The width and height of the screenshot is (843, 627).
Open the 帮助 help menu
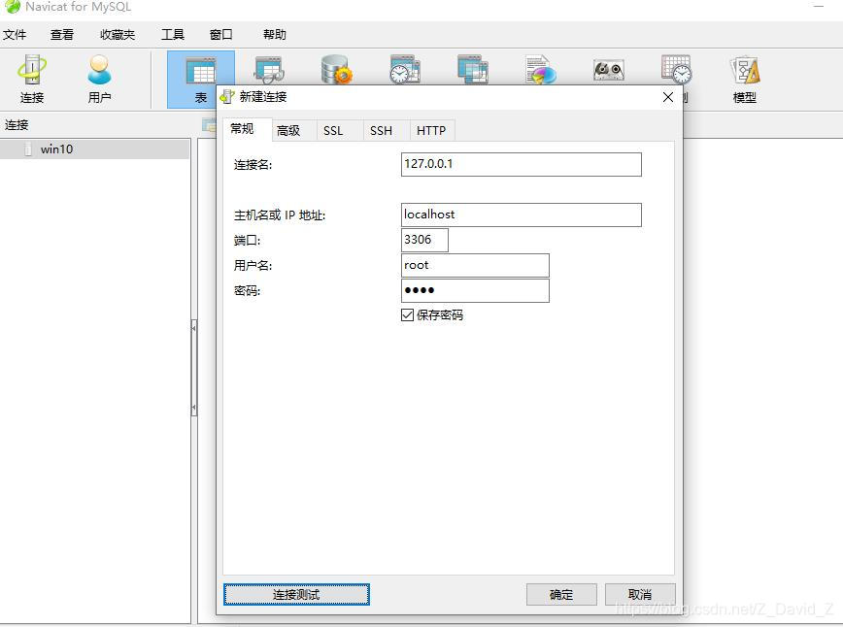pos(274,34)
